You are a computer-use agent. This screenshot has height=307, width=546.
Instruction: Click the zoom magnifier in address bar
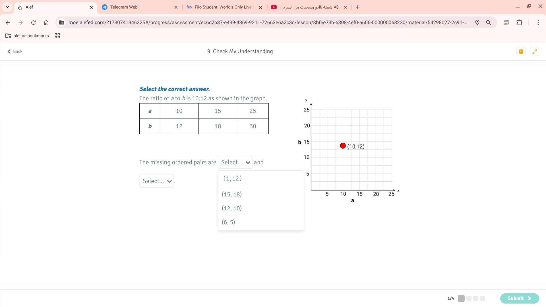pos(489,22)
